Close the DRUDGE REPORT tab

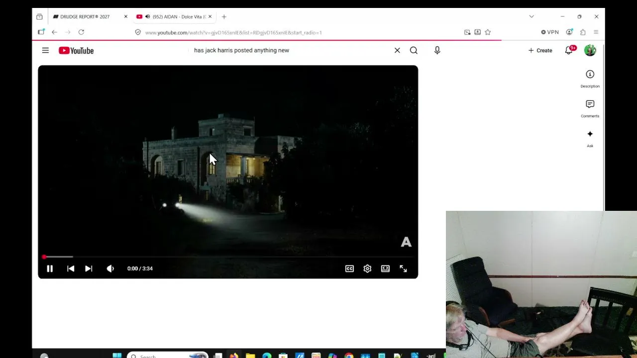[125, 16]
